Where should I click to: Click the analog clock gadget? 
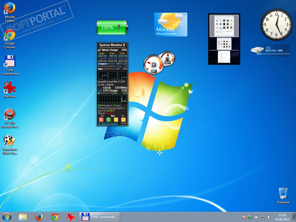point(276,25)
